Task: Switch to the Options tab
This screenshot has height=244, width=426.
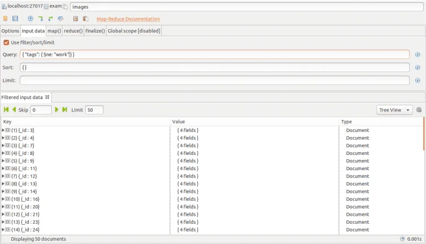Action: pos(10,31)
